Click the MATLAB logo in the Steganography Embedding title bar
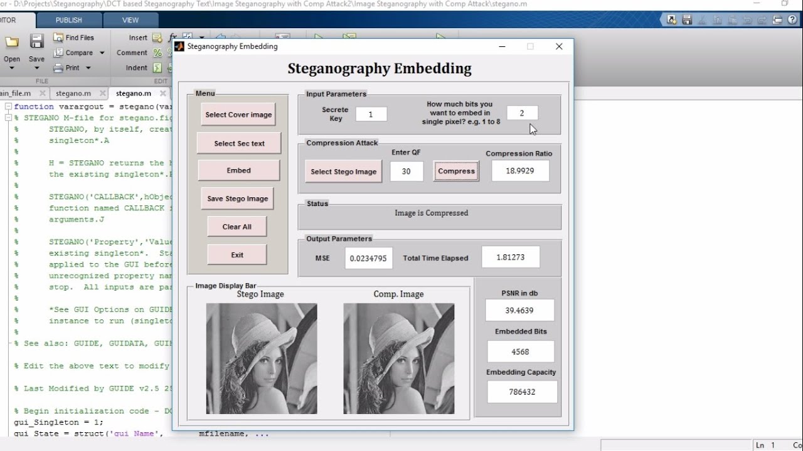Image resolution: width=803 pixels, height=451 pixels. click(x=179, y=46)
